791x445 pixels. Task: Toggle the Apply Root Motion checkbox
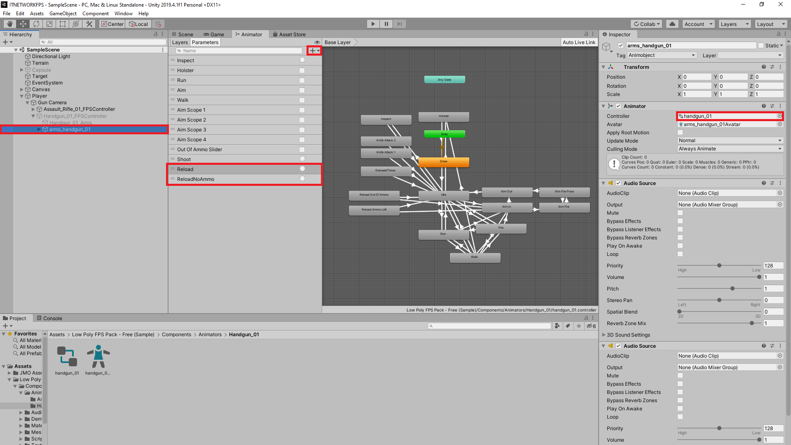coord(680,133)
